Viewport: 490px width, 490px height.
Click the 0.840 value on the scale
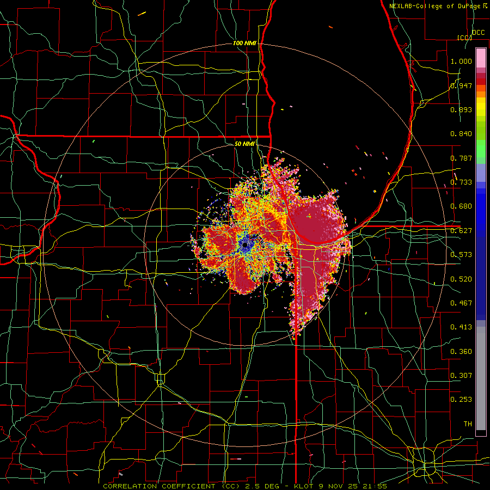pyautogui.click(x=461, y=134)
